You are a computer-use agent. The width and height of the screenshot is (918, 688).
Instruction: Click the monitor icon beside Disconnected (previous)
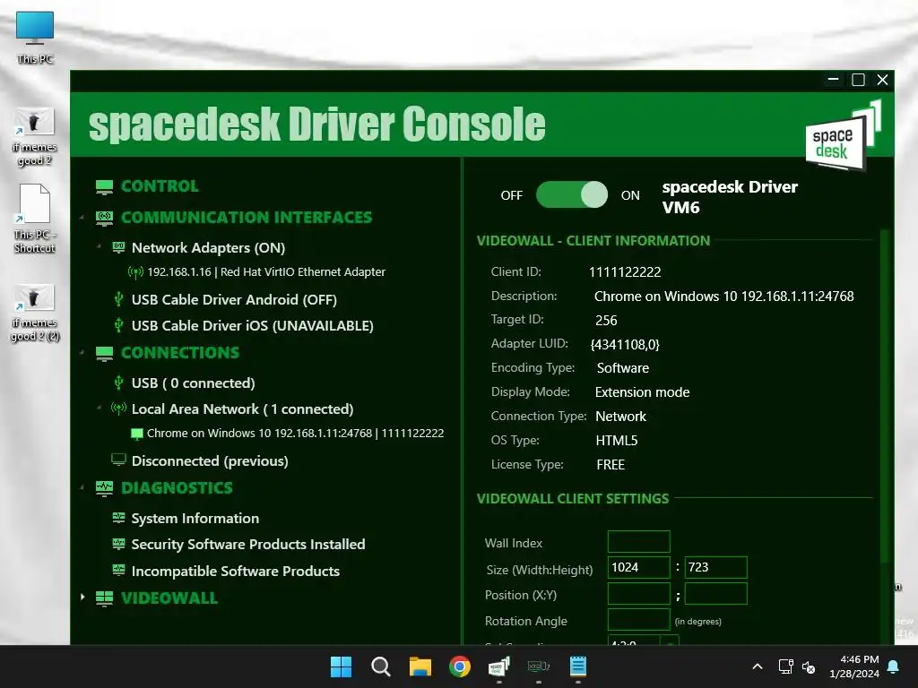tap(118, 460)
